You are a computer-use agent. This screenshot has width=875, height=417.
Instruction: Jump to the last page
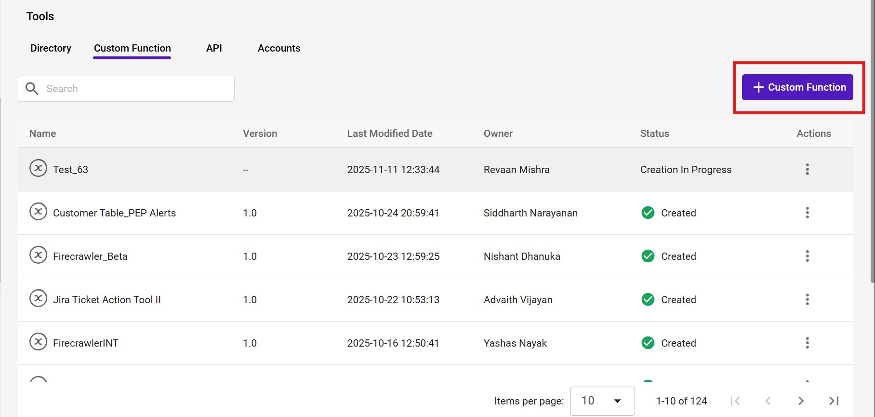pyautogui.click(x=834, y=401)
